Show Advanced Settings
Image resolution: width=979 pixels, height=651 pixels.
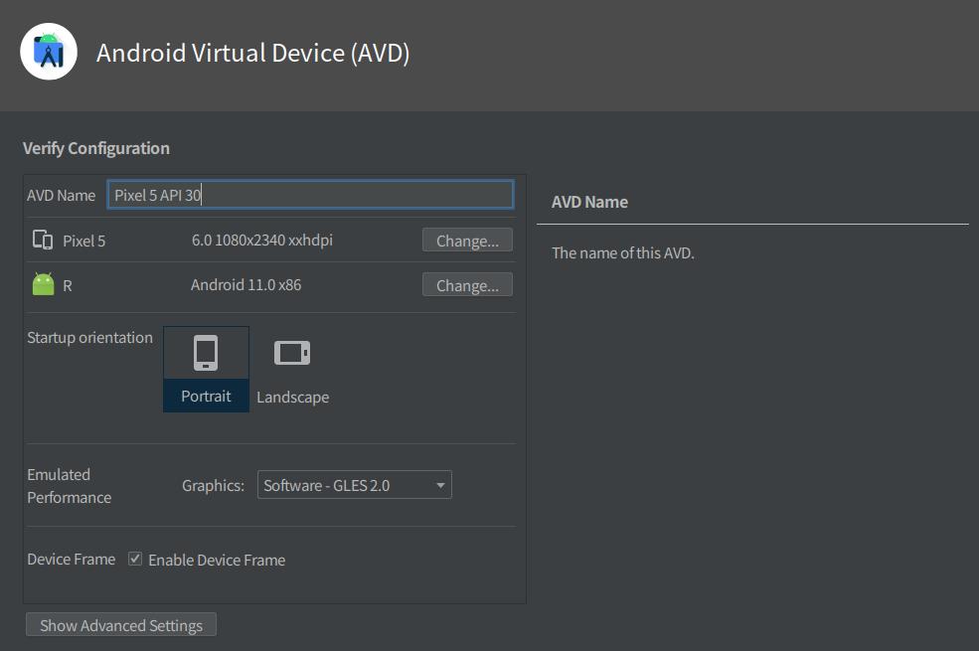point(120,624)
